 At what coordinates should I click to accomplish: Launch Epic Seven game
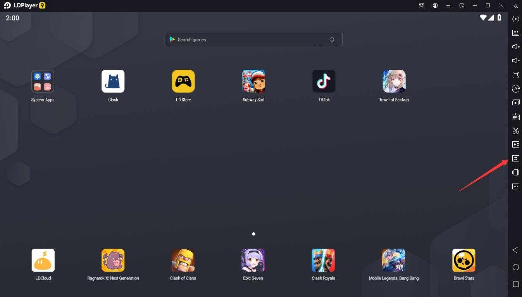[253, 260]
